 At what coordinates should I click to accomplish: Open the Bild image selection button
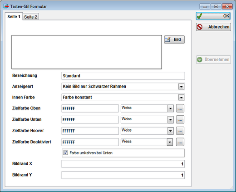(x=174, y=39)
